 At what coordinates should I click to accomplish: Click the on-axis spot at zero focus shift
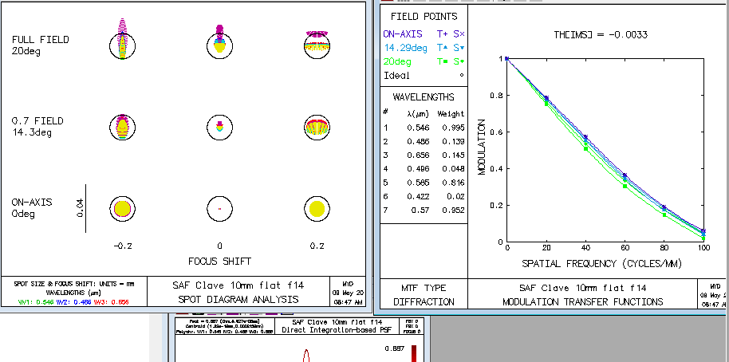pyautogui.click(x=219, y=209)
